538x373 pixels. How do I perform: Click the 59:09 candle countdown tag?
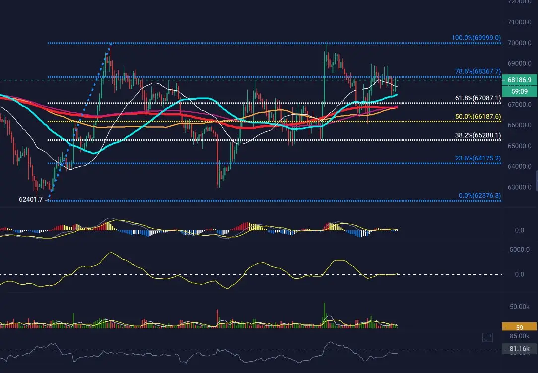tap(520, 91)
